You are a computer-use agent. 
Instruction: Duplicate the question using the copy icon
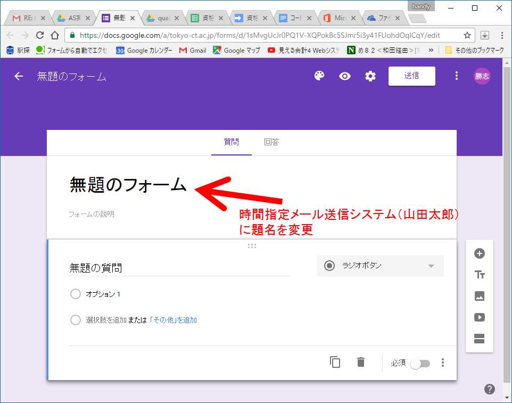pos(335,362)
